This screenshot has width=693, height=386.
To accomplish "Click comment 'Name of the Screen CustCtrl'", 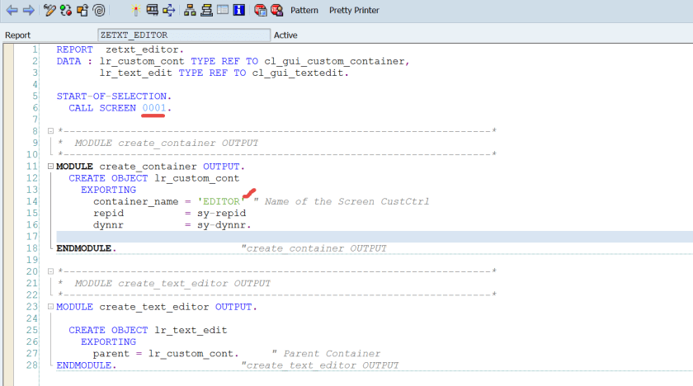I will coord(347,202).
